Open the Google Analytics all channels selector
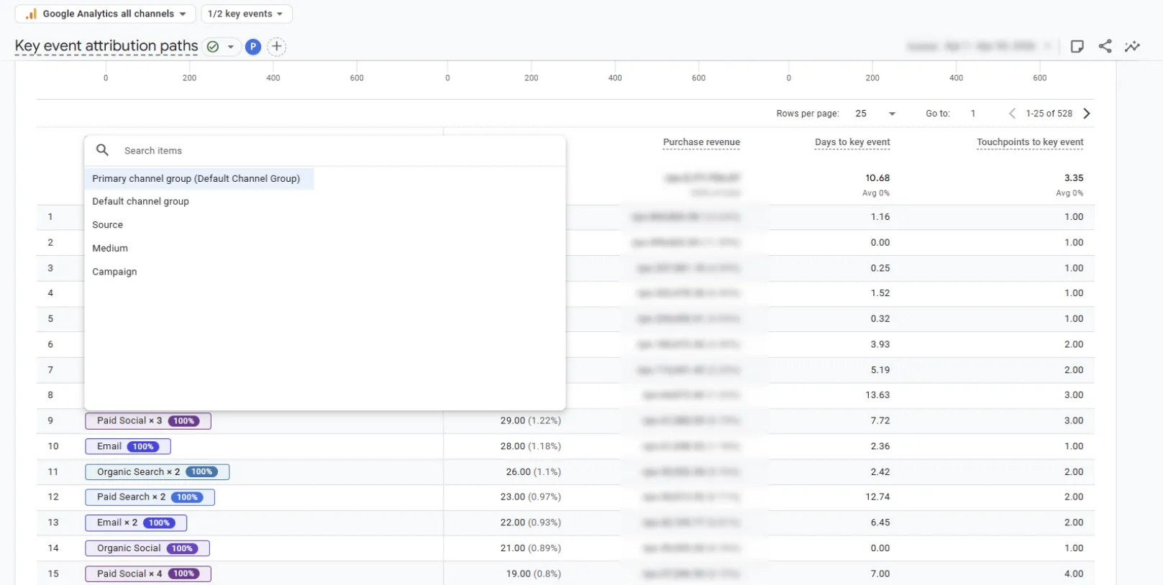This screenshot has width=1163, height=585. [105, 14]
